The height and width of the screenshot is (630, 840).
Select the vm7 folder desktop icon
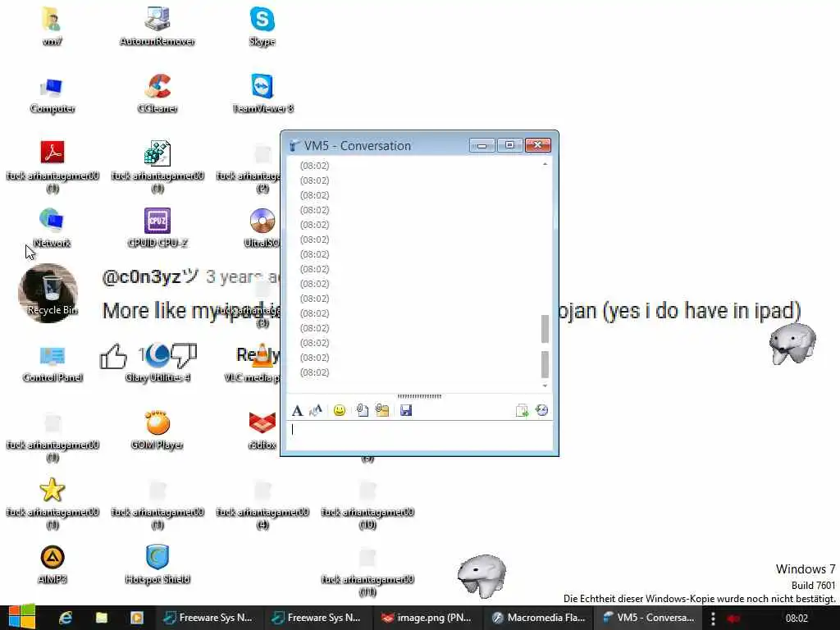52,25
